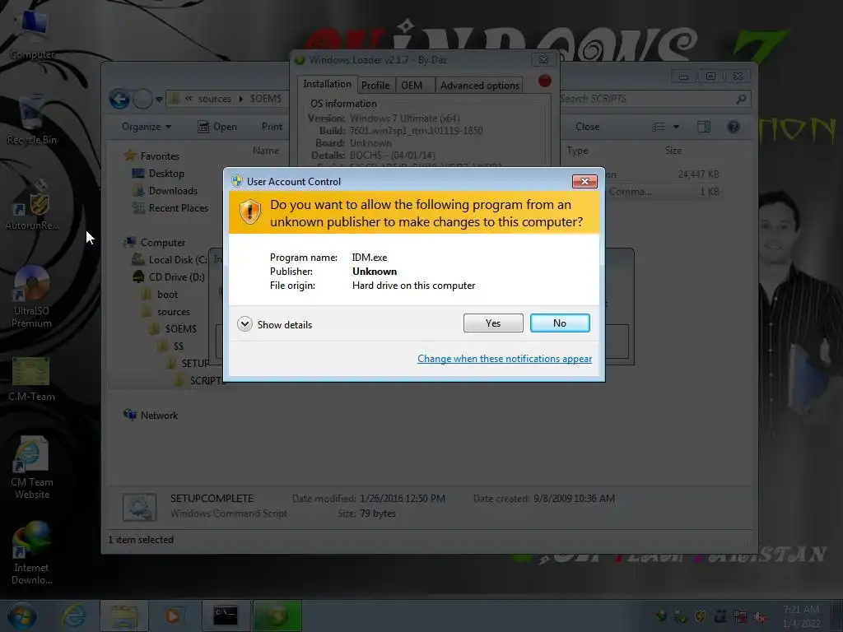This screenshot has height=632, width=843.
Task: Expand Show details in UAC dialog
Action: (275, 324)
